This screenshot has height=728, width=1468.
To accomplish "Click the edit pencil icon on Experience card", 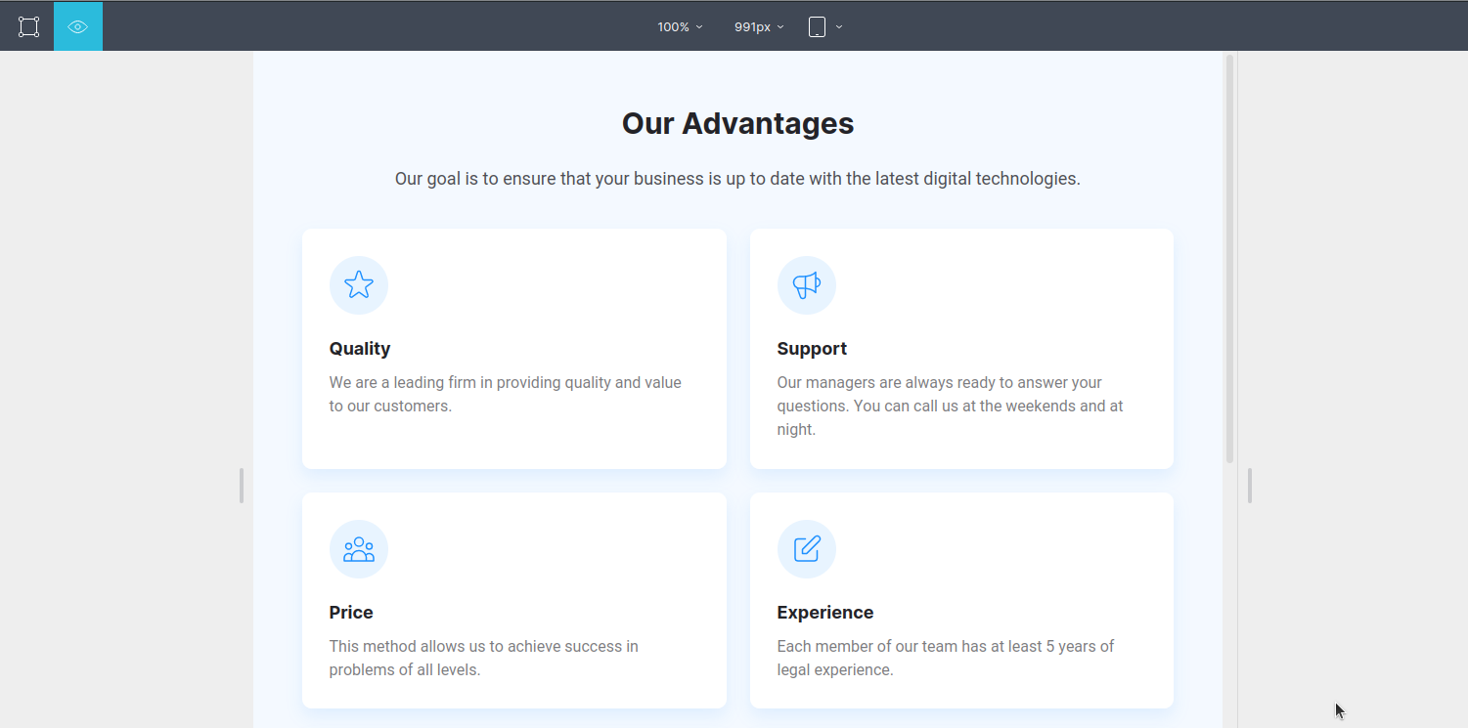I will click(x=807, y=549).
